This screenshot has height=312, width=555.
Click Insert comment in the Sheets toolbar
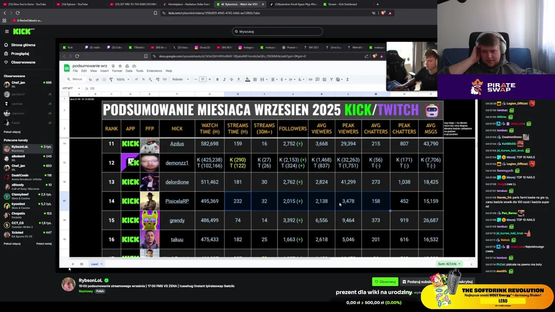[x=317, y=79]
